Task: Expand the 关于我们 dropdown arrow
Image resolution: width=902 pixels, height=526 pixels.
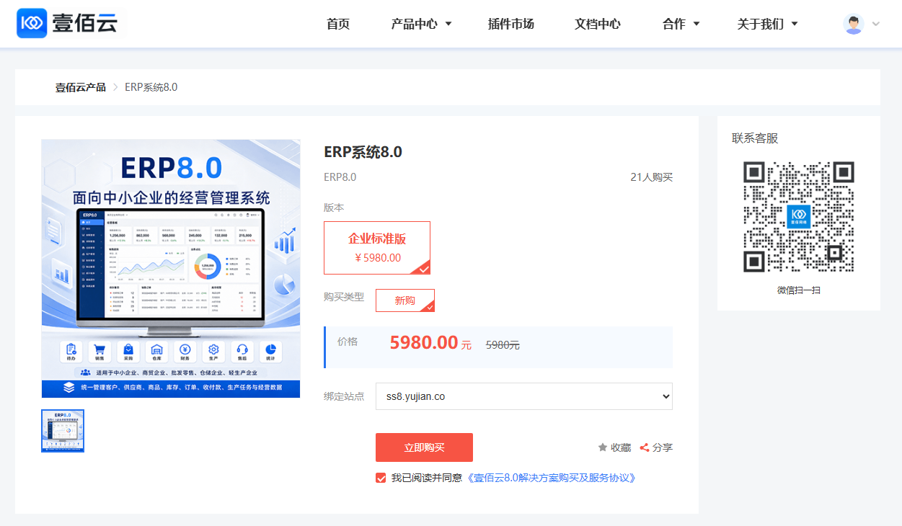Action: [795, 24]
